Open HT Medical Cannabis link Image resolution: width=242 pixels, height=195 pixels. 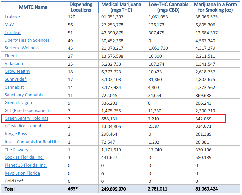point(25,126)
